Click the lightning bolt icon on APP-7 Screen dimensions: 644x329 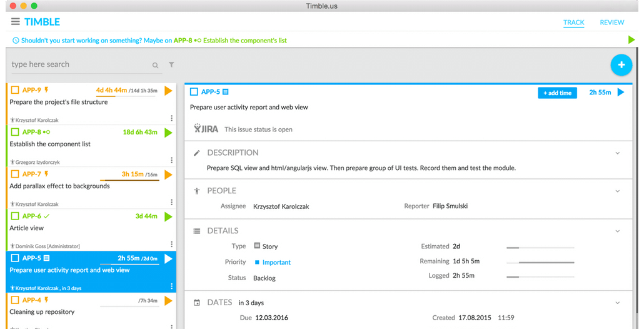click(46, 174)
